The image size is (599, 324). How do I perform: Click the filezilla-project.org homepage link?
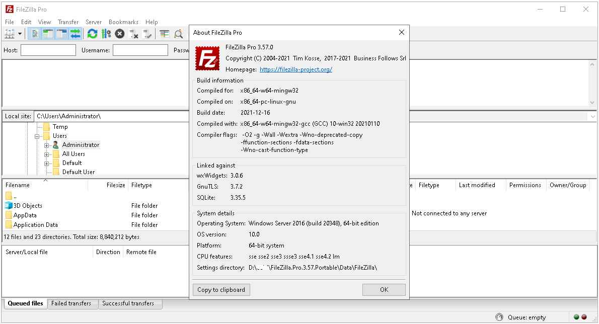click(295, 69)
